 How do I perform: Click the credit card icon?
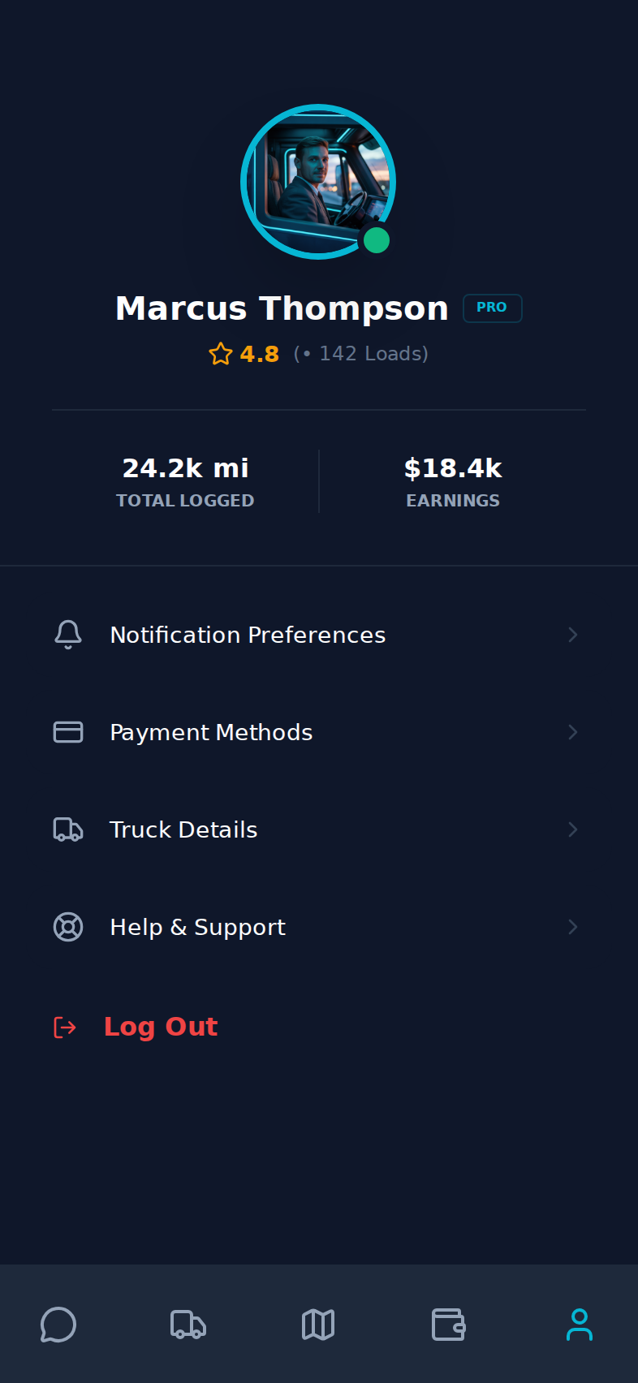point(68,732)
